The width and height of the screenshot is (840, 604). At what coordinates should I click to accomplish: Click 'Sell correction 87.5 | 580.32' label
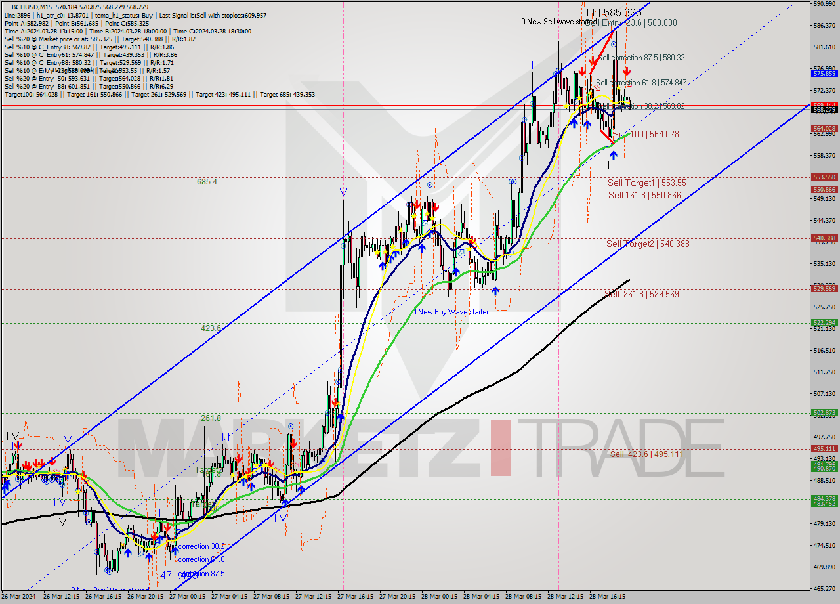(640, 58)
